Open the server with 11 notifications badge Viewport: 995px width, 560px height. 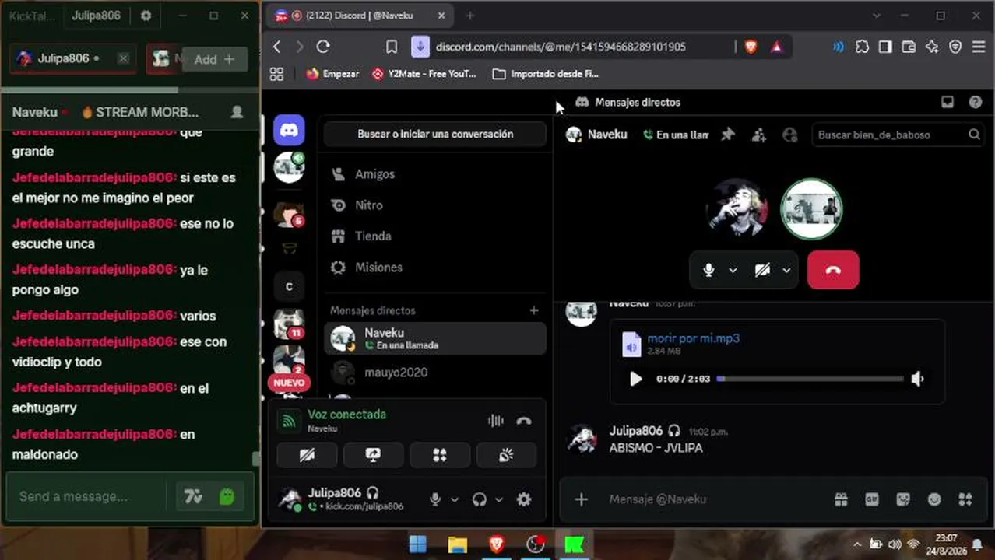(289, 324)
